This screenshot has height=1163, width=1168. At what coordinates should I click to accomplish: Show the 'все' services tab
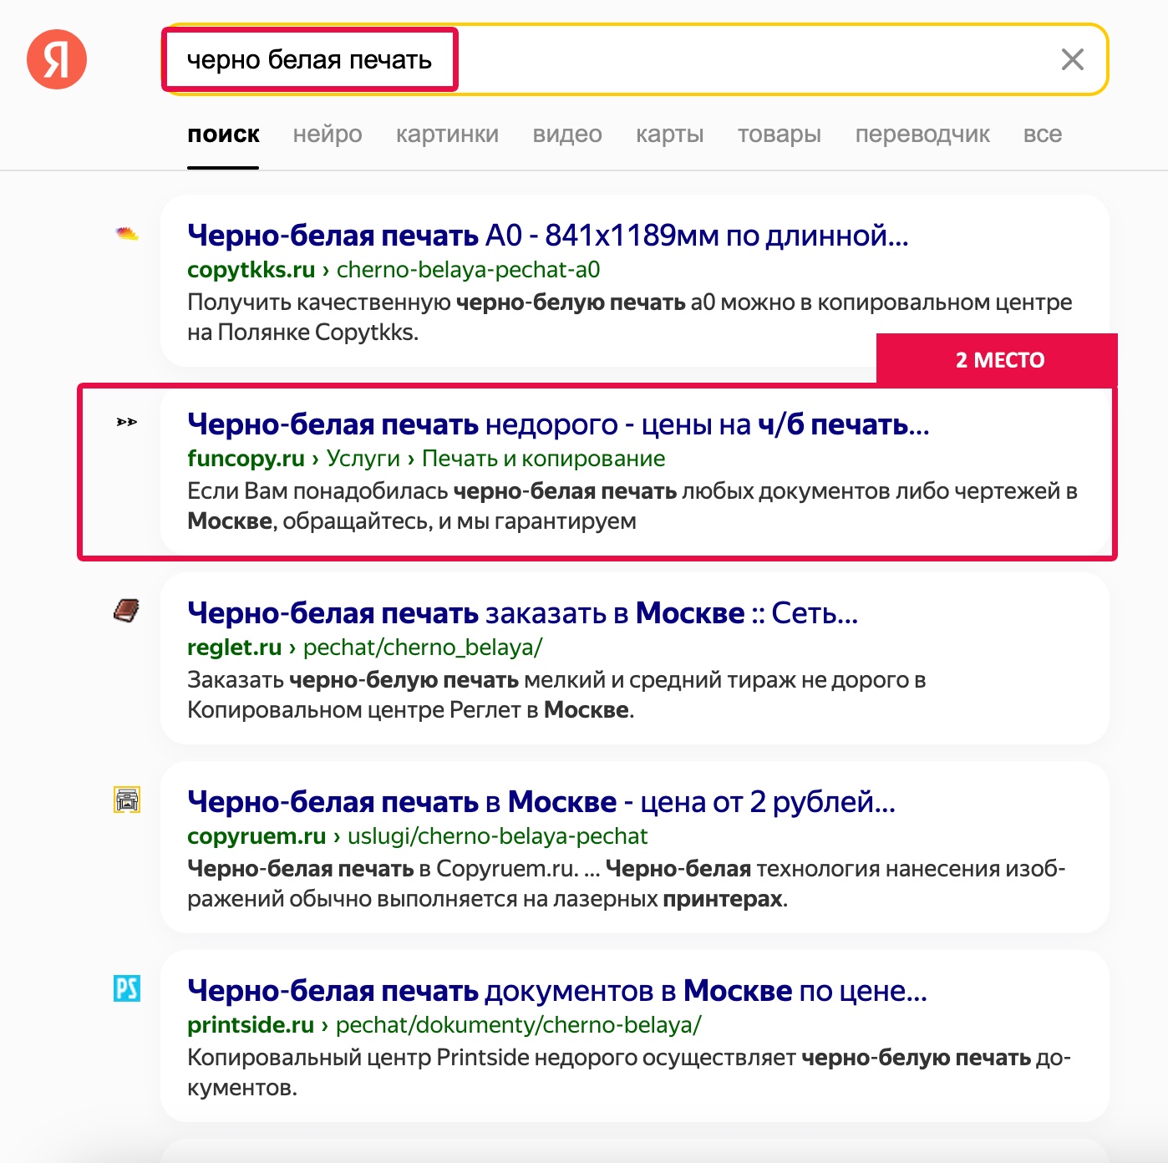coord(1043,135)
